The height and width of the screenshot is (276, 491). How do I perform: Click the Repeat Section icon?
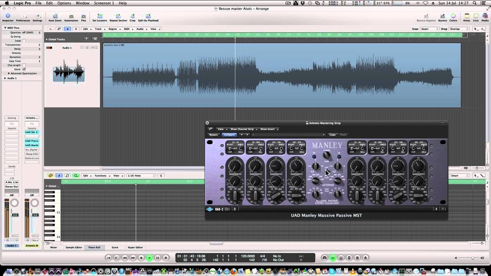pos(118,18)
